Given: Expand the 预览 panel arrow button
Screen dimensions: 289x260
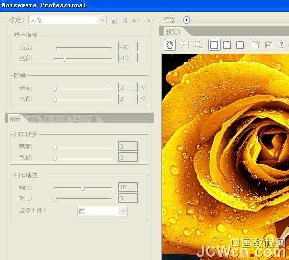Looking at the screenshot, I should 187,20.
